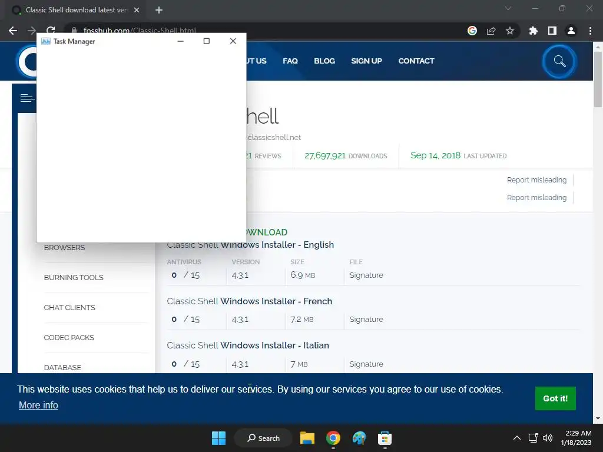Minimize the Task Manager window
This screenshot has width=603, height=452.
tap(180, 41)
